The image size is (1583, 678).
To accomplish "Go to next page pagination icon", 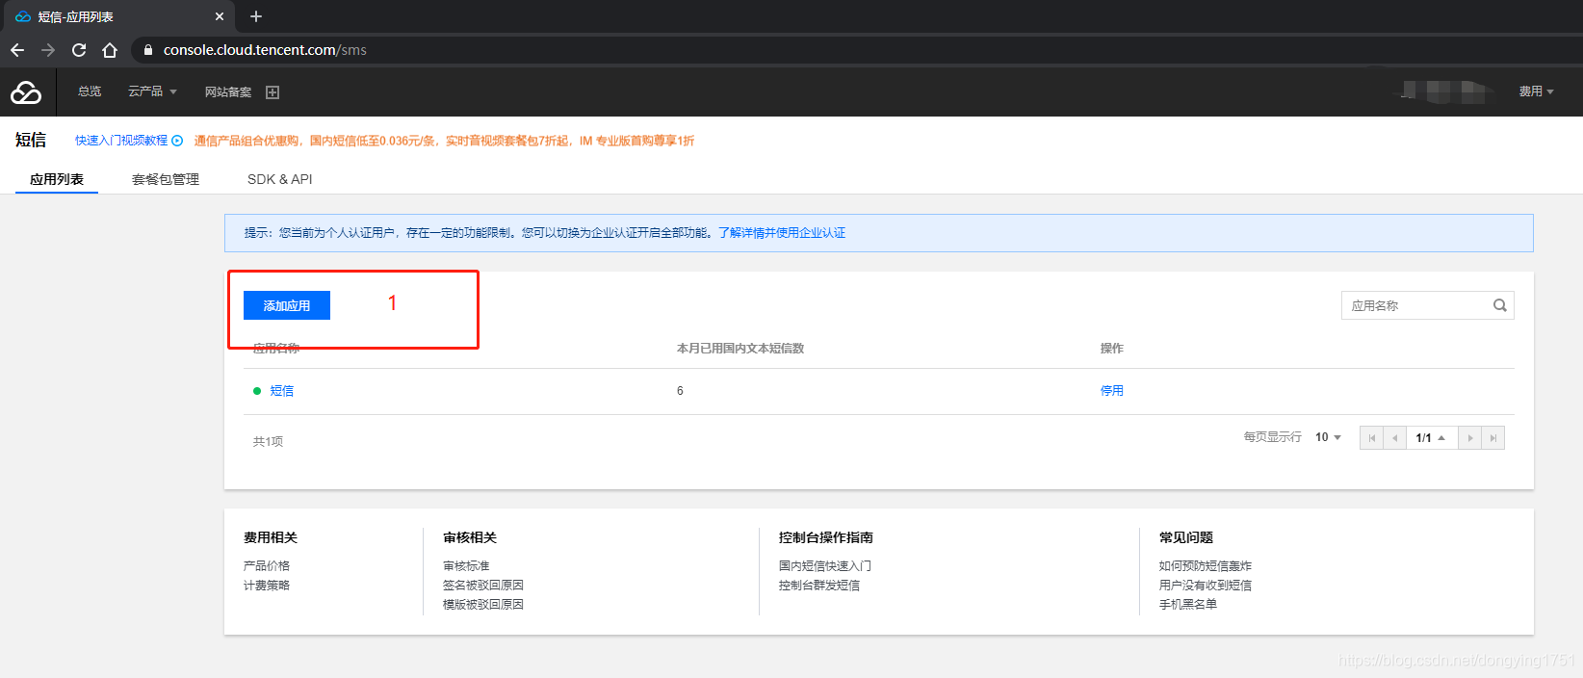I will (1470, 438).
